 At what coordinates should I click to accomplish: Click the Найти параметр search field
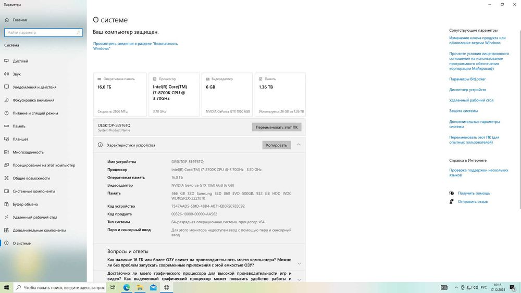pos(43,32)
